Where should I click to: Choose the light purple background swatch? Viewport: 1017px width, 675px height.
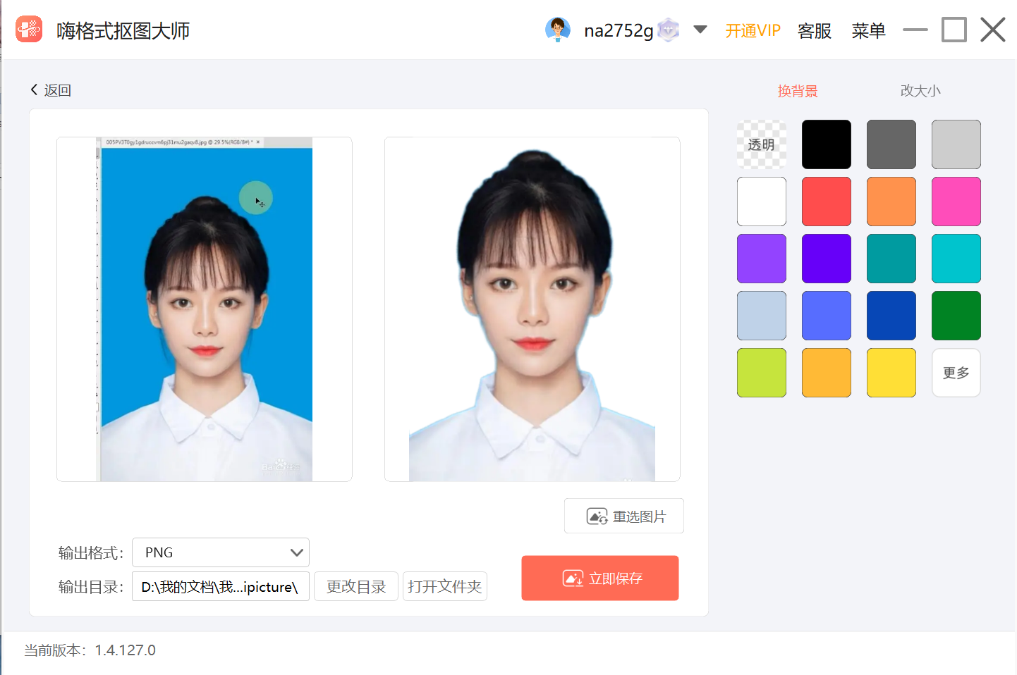tap(762, 259)
